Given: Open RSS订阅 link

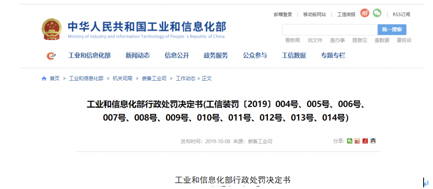Looking at the screenshot, I should 401,15.
